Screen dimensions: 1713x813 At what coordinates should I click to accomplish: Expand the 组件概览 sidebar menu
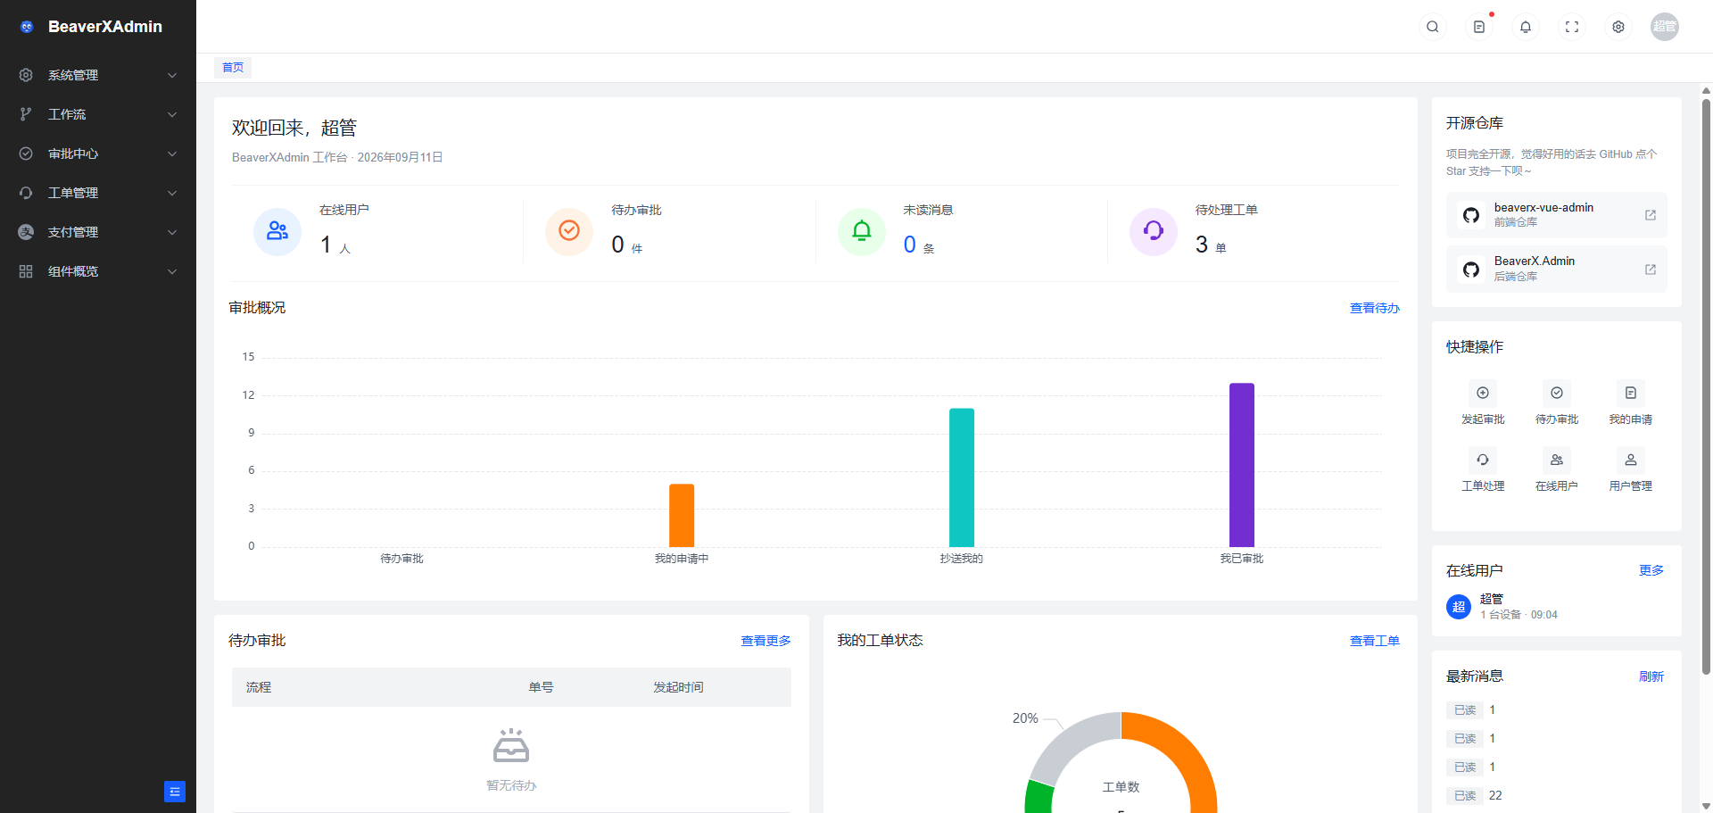coord(98,271)
